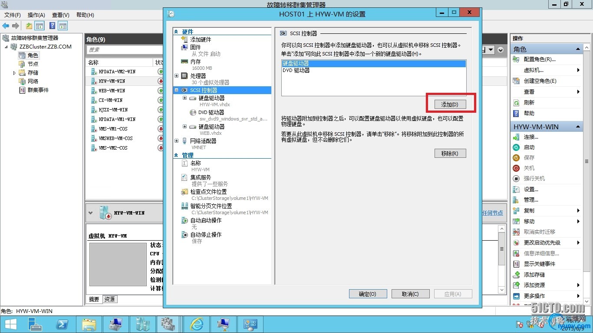Select 集成服务 in the management list
Image resolution: width=593 pixels, height=333 pixels.
click(x=201, y=177)
